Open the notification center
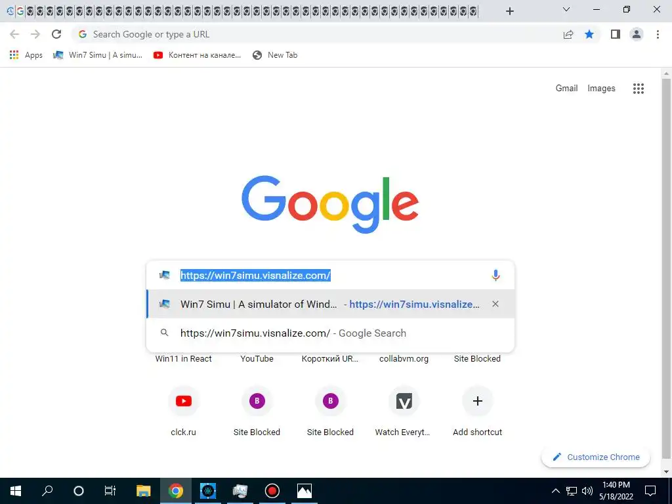This screenshot has width=672, height=504. (650, 491)
